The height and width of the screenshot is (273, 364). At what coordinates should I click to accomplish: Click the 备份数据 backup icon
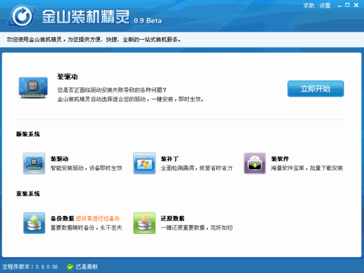[x=34, y=223]
